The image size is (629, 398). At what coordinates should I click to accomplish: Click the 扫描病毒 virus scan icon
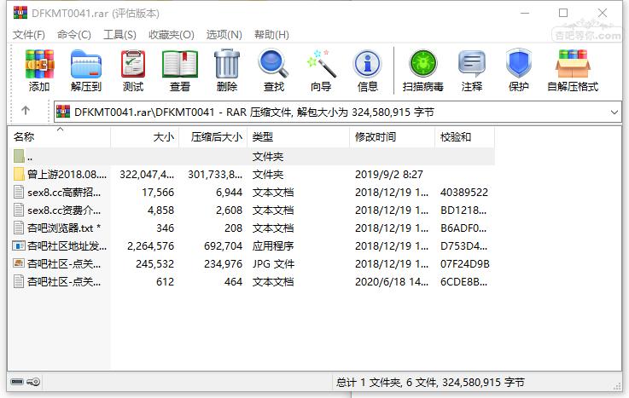pyautogui.click(x=422, y=71)
